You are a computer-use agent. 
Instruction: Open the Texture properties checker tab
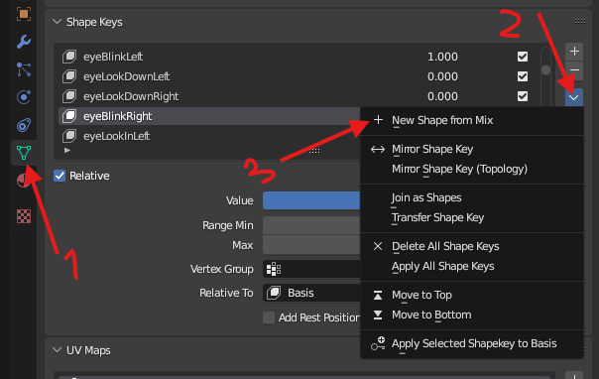tap(24, 216)
